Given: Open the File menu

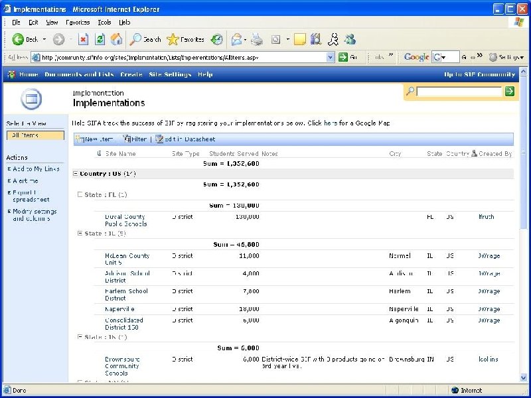Looking at the screenshot, I should (16, 23).
